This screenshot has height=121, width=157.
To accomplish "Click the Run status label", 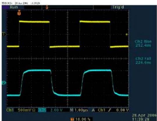I will 14,7.
